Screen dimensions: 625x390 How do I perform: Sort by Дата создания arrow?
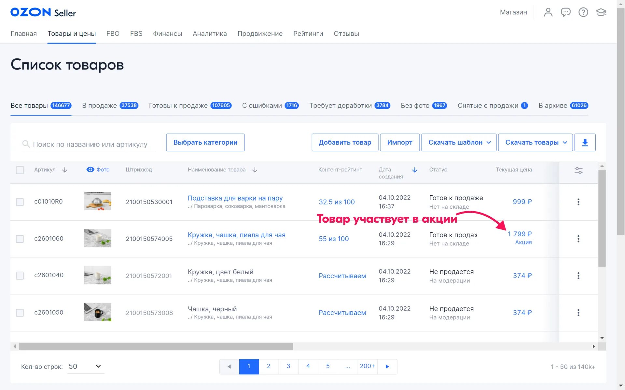415,170
